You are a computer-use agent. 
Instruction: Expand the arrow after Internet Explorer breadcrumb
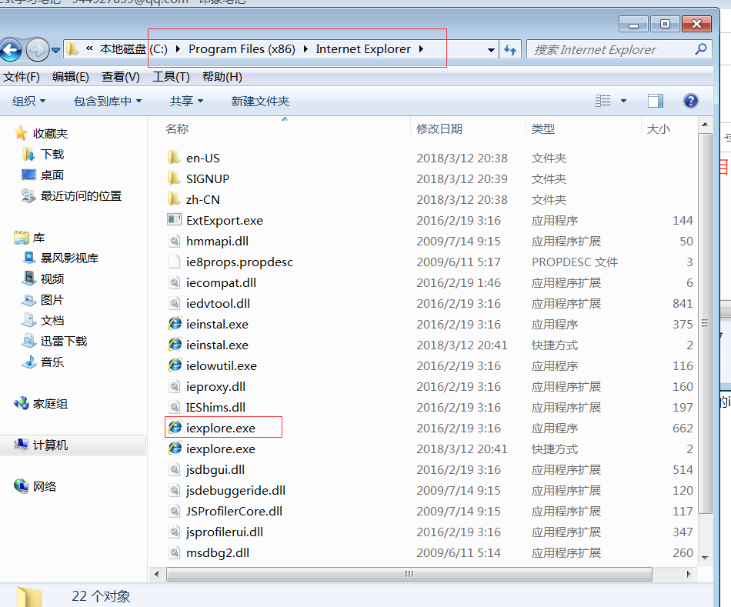[x=421, y=49]
